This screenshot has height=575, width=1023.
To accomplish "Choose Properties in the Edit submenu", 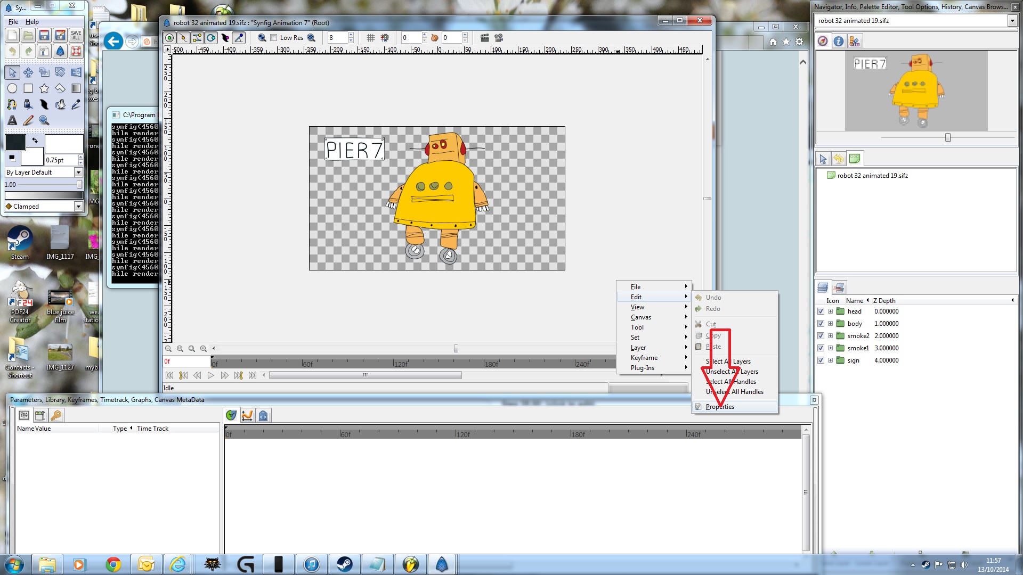I will [x=735, y=407].
